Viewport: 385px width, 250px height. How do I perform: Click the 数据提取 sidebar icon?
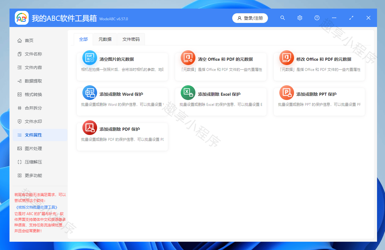(20, 81)
